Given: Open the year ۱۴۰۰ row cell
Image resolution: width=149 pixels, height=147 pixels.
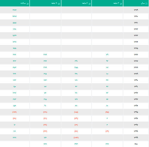Looking at the screenshot, I should pyautogui.click(x=136, y=144).
